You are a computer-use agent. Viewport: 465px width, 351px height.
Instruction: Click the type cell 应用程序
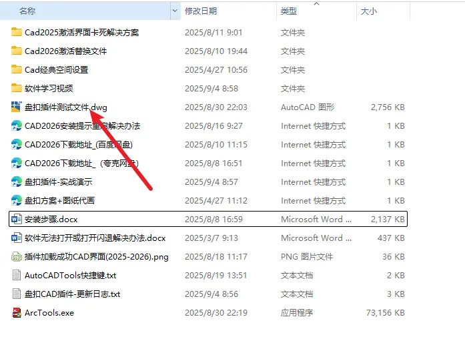(x=297, y=313)
